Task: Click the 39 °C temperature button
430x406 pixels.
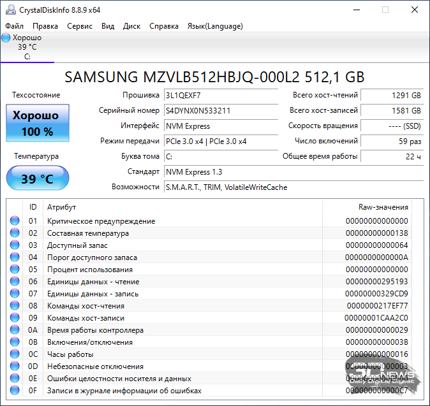Action: (38, 178)
